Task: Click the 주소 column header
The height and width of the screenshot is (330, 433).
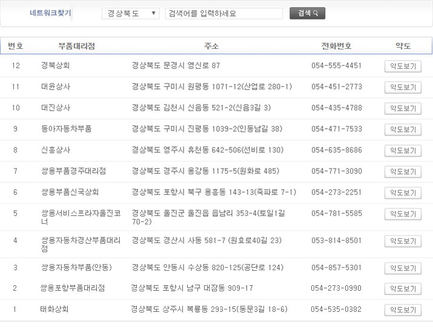Action: tap(211, 46)
